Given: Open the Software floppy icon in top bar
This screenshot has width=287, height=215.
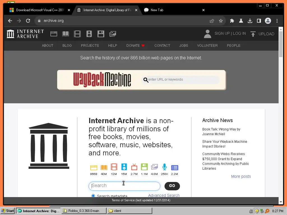Looking at the screenshot, I should (101, 34).
